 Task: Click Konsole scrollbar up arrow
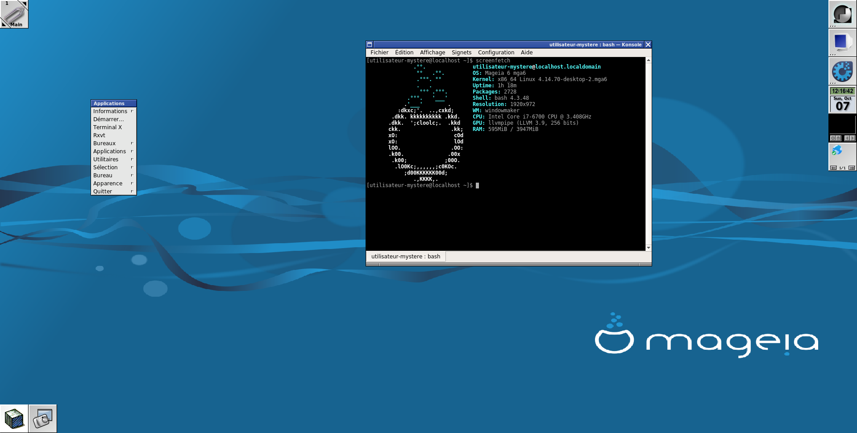click(x=649, y=60)
